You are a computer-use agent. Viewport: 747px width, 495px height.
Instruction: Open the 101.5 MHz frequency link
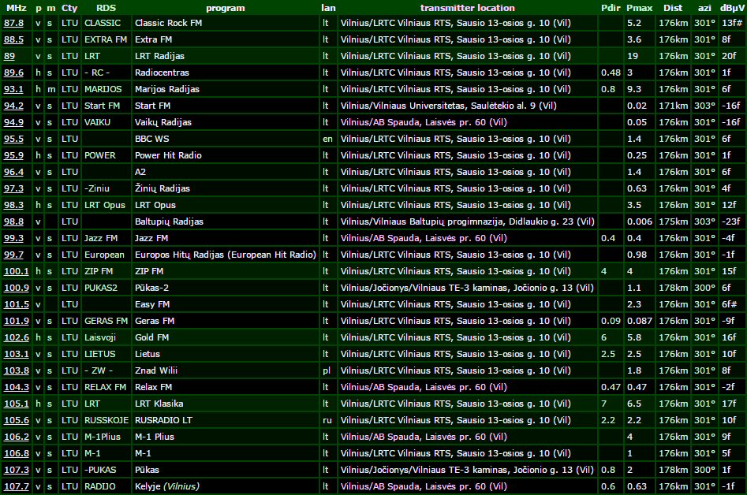pos(17,304)
